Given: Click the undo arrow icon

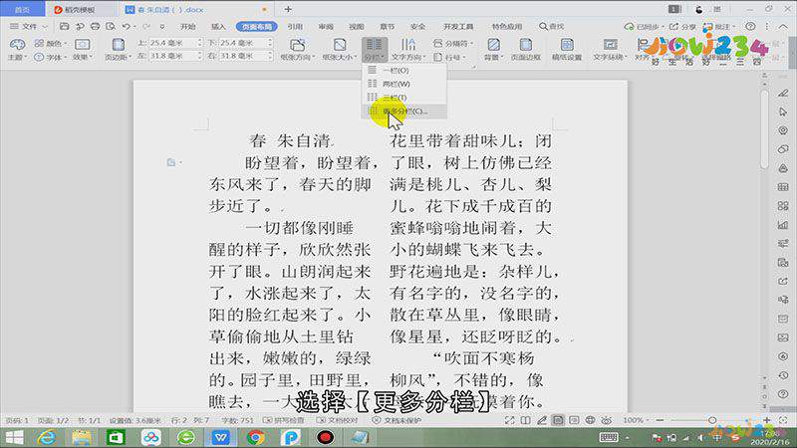Looking at the screenshot, I should point(127,26).
